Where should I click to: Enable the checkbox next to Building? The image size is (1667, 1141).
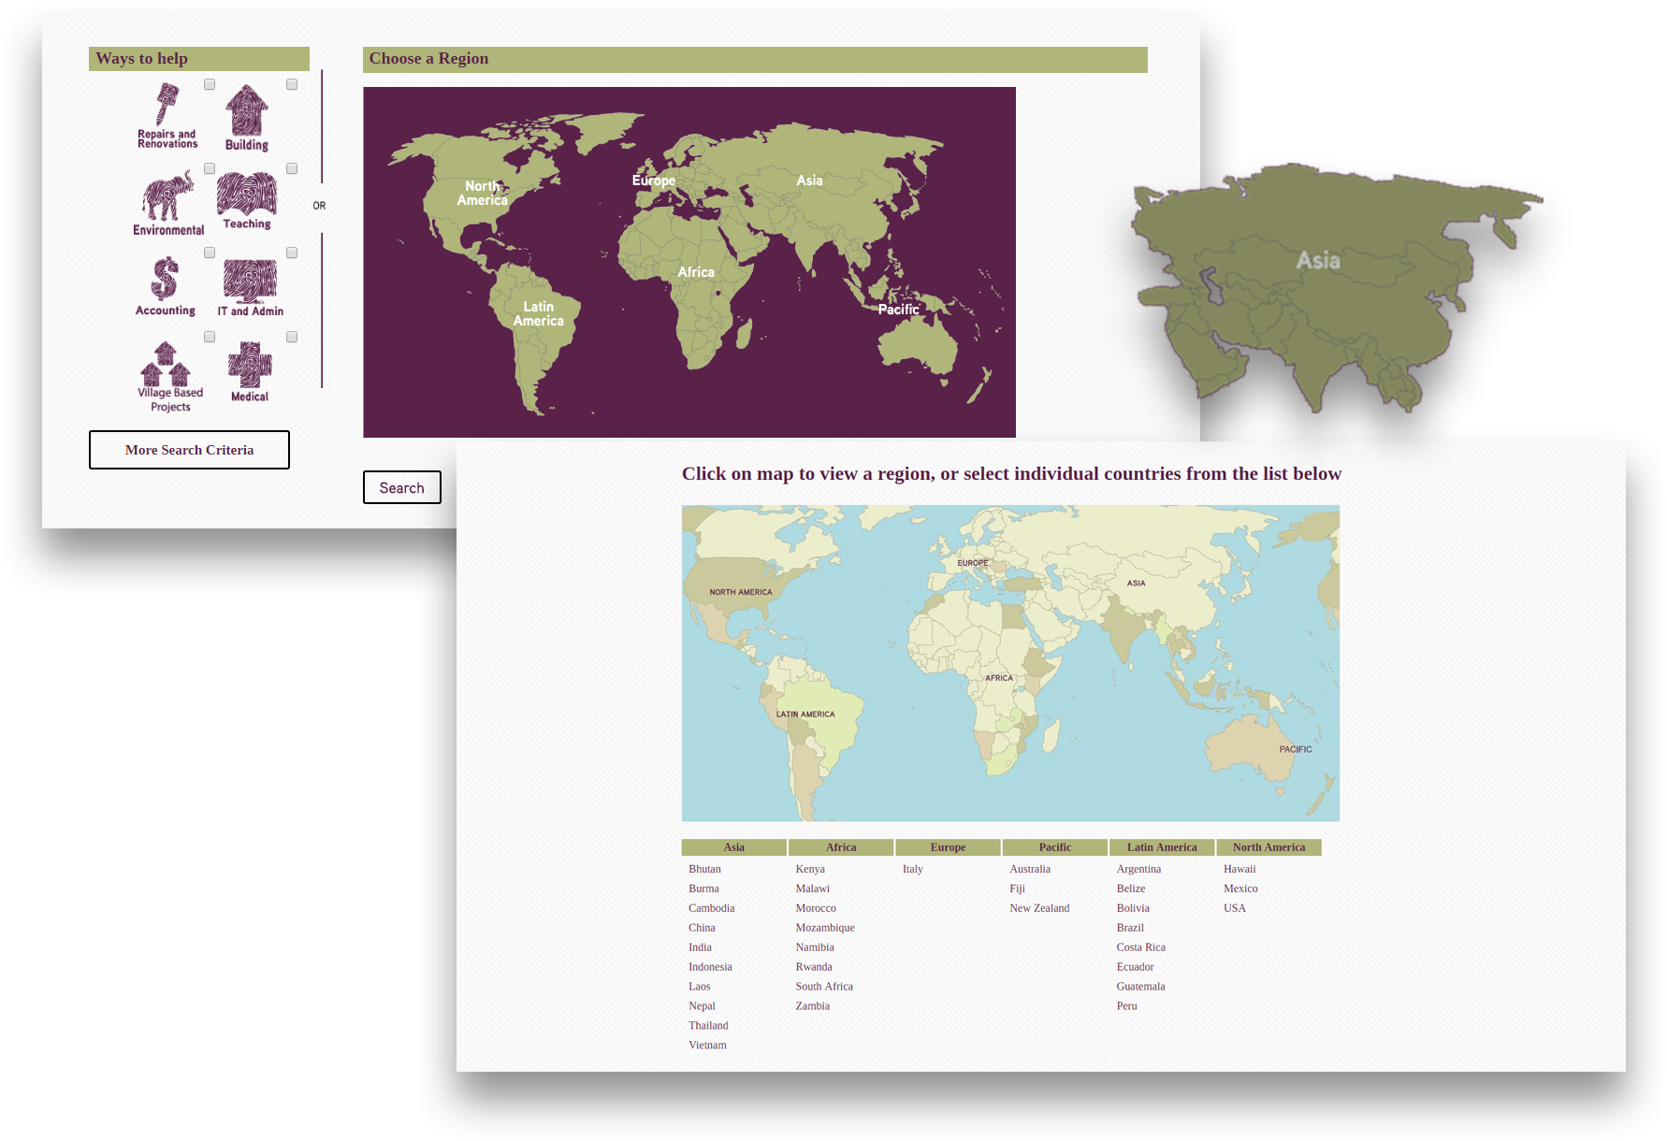[x=291, y=83]
